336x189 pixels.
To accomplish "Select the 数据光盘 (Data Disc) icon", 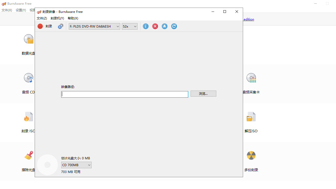I will coord(28,39).
